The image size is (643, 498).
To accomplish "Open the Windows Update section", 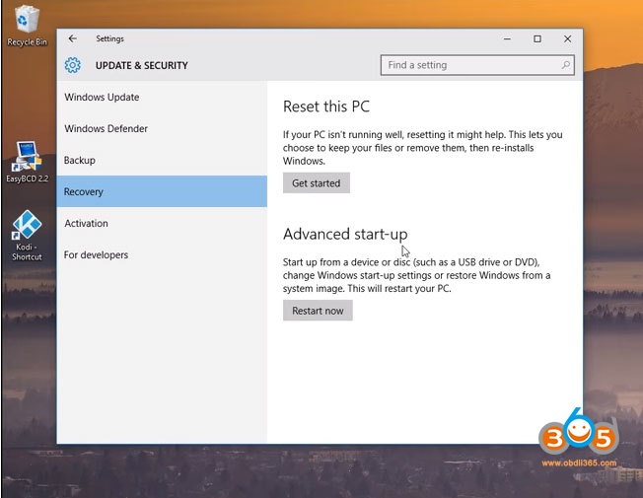I will pos(162,98).
